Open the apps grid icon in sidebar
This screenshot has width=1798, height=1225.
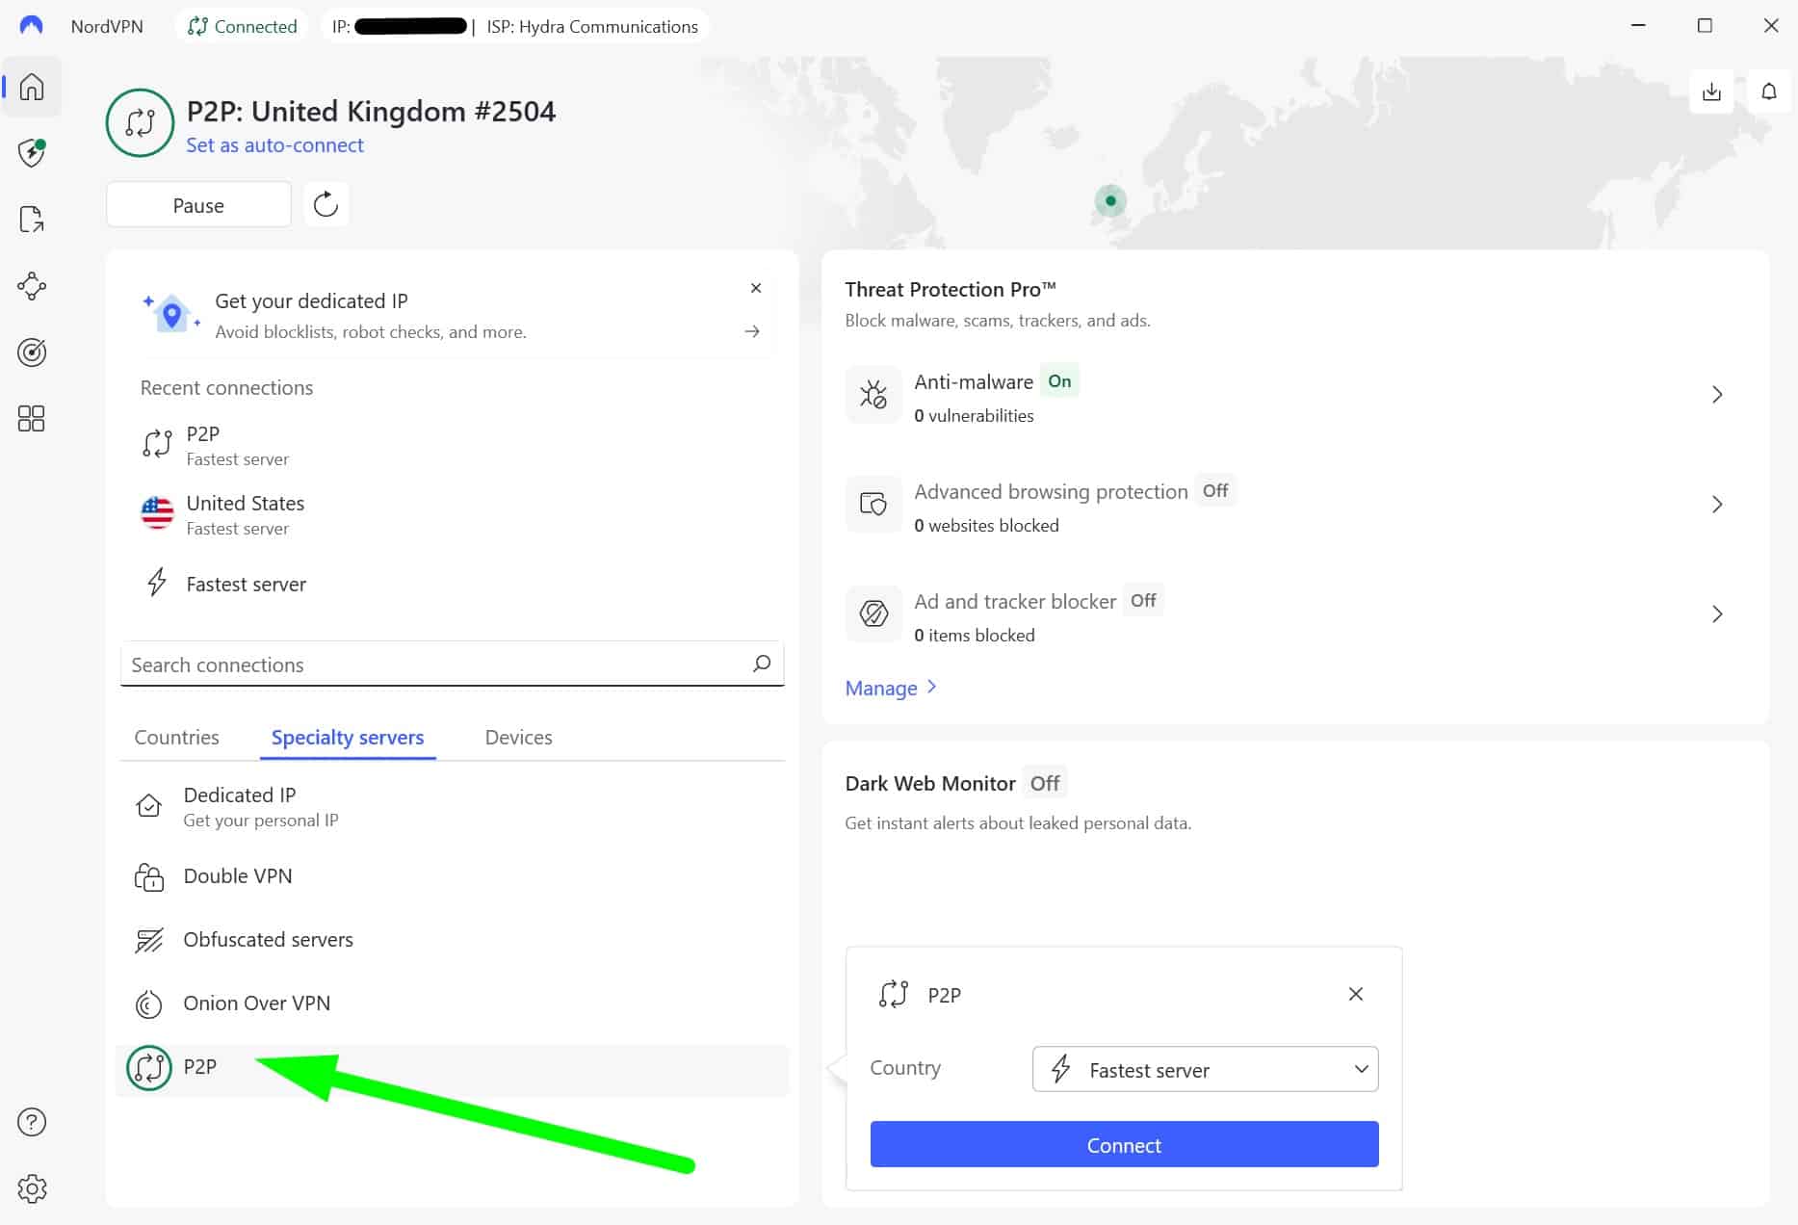tap(32, 418)
